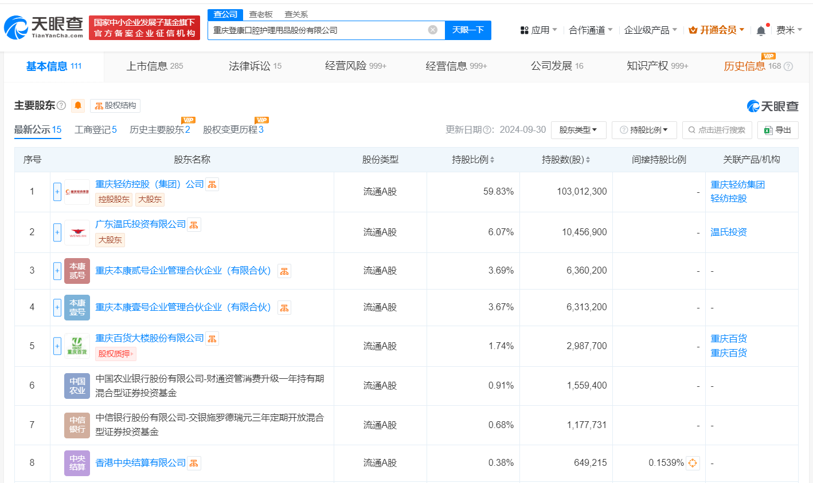Image resolution: width=813 pixels, height=483 pixels.
Task: Click the indirect holding path icon beside 0.1539%
Action: tap(693, 463)
